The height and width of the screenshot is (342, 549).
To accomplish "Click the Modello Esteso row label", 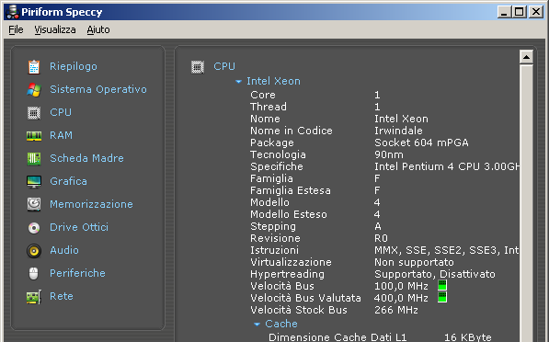I will click(289, 214).
